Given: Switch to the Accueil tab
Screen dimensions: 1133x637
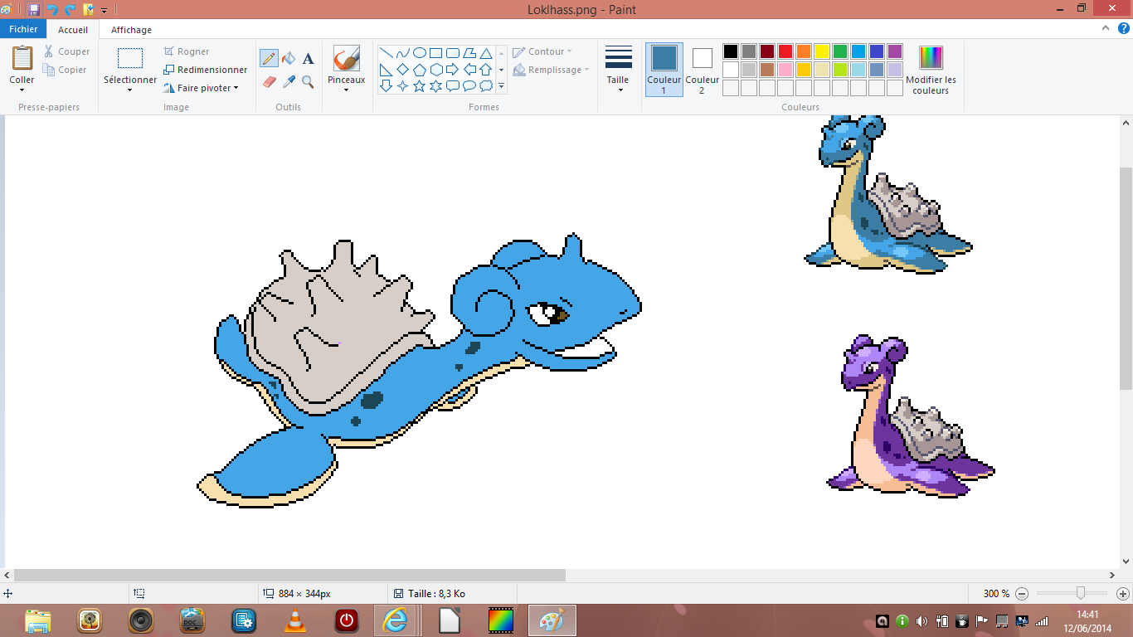Looking at the screenshot, I should (x=73, y=30).
